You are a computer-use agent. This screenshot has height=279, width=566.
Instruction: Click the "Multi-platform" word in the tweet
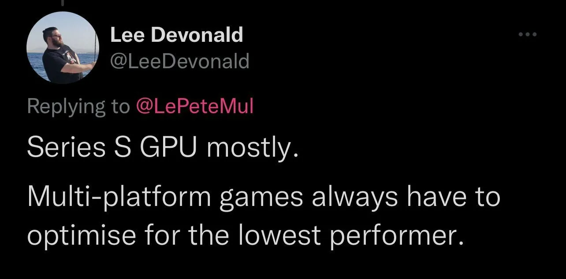tap(119, 197)
